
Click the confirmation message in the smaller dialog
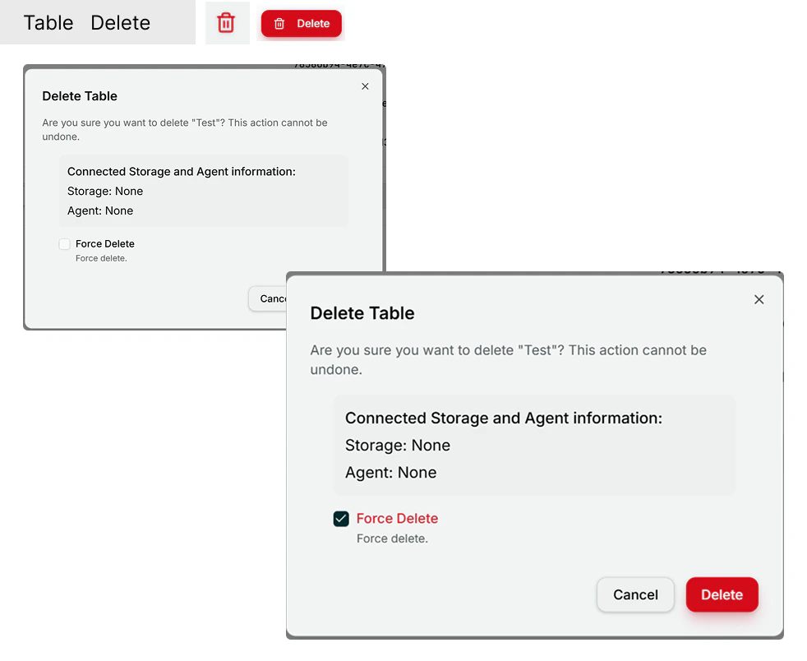pos(185,130)
